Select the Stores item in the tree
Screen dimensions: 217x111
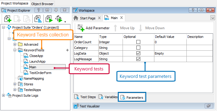point(28,84)
